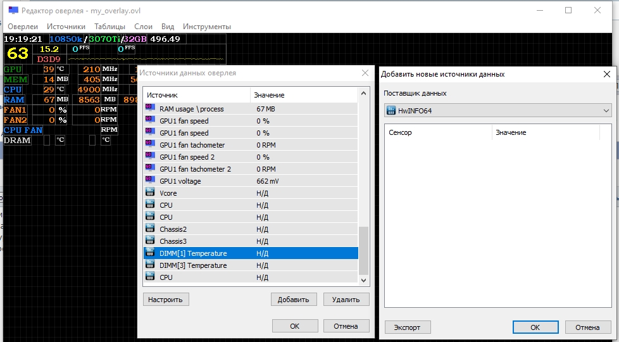Click Сенсор column header
Viewport: 619px width, 342px height.
pos(438,132)
